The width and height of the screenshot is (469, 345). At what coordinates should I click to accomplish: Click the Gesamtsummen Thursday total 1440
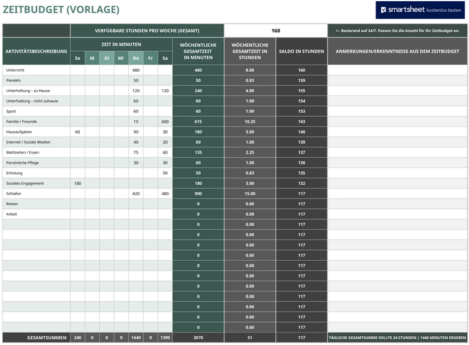136,338
